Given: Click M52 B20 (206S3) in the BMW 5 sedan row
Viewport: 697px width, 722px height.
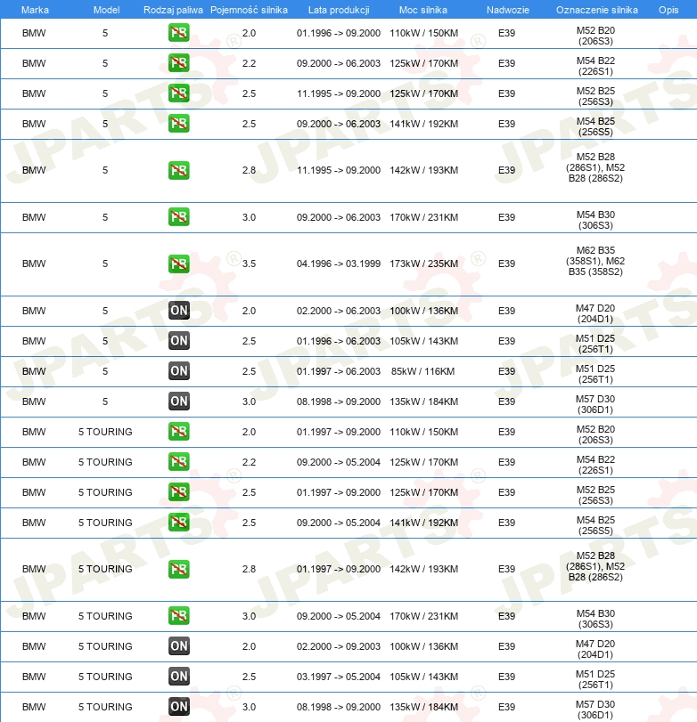Looking at the screenshot, I should 595,36.
